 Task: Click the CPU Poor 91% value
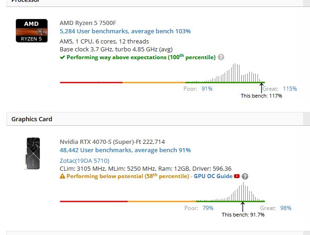207,89
